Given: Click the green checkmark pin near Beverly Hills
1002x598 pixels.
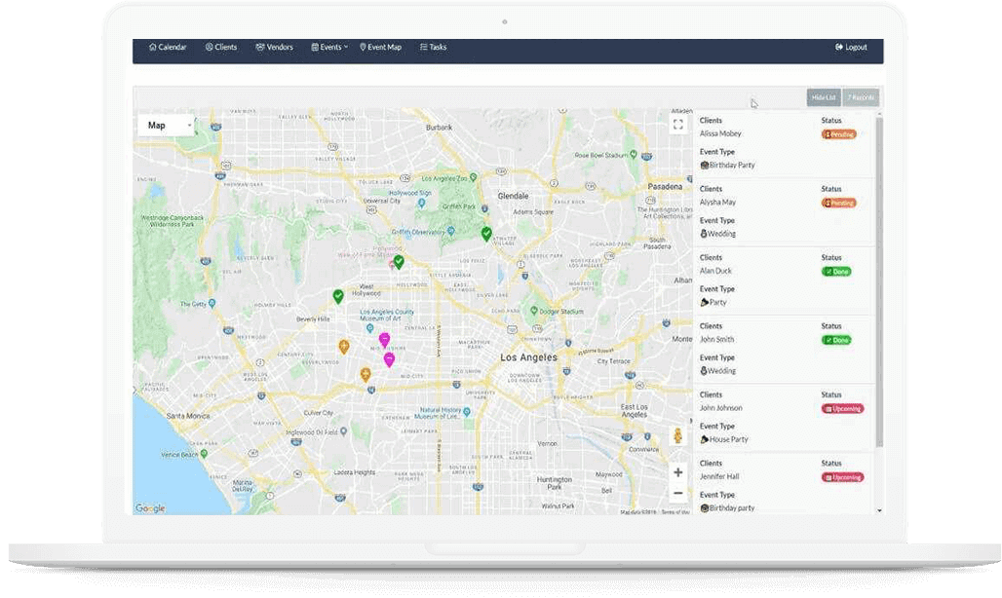Looking at the screenshot, I should [x=338, y=296].
